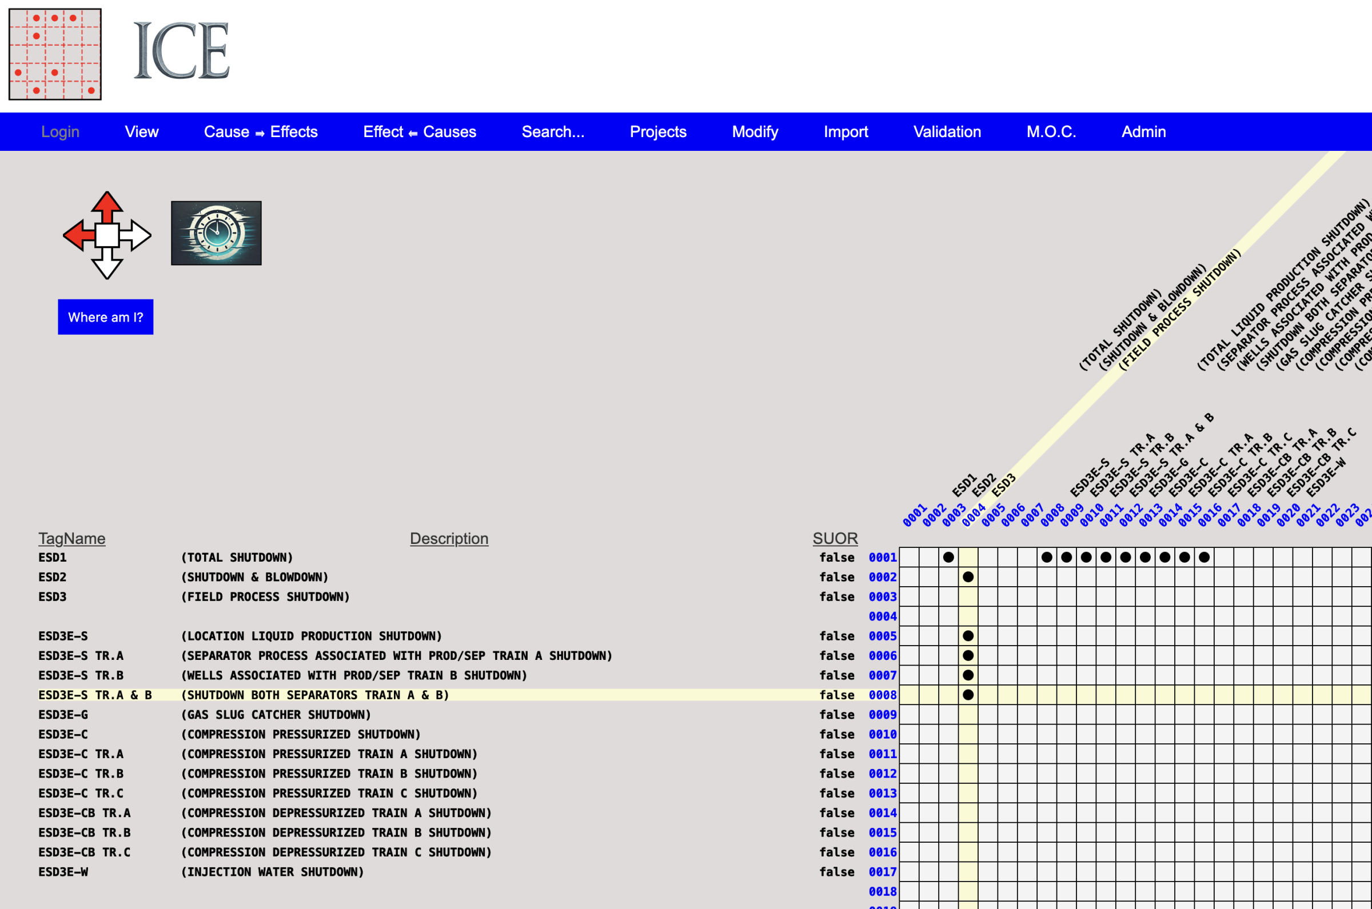
Task: Click the ICE grid logo
Action: pyautogui.click(x=55, y=54)
